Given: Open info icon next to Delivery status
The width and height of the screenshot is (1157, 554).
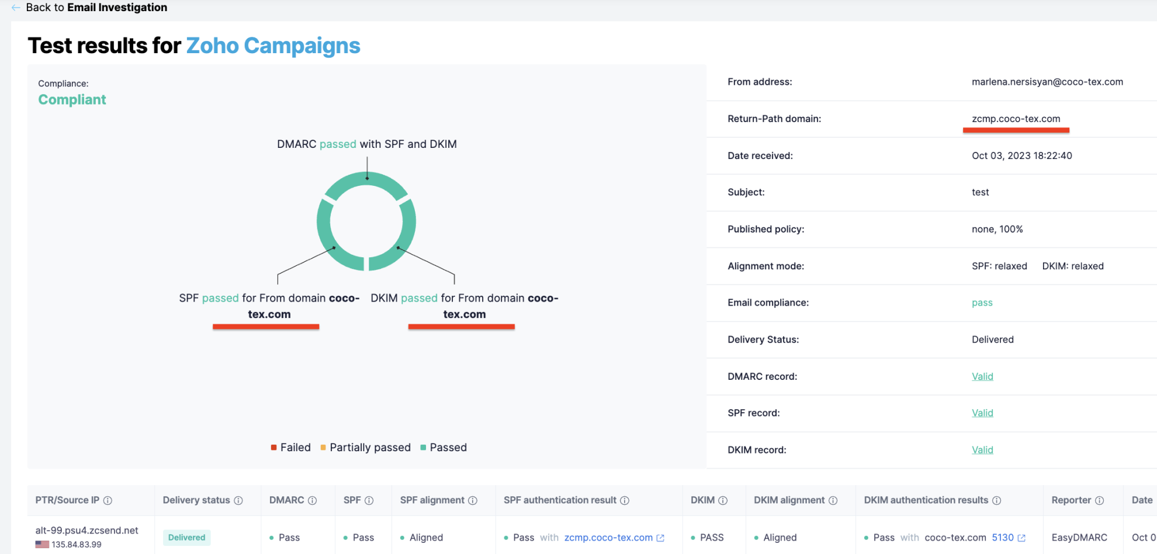Looking at the screenshot, I should (238, 501).
